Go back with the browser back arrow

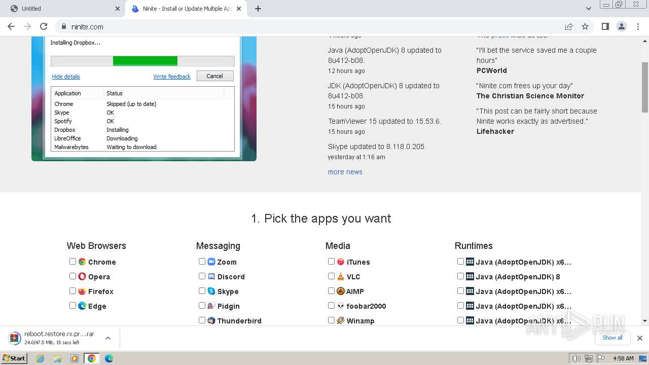[11, 26]
